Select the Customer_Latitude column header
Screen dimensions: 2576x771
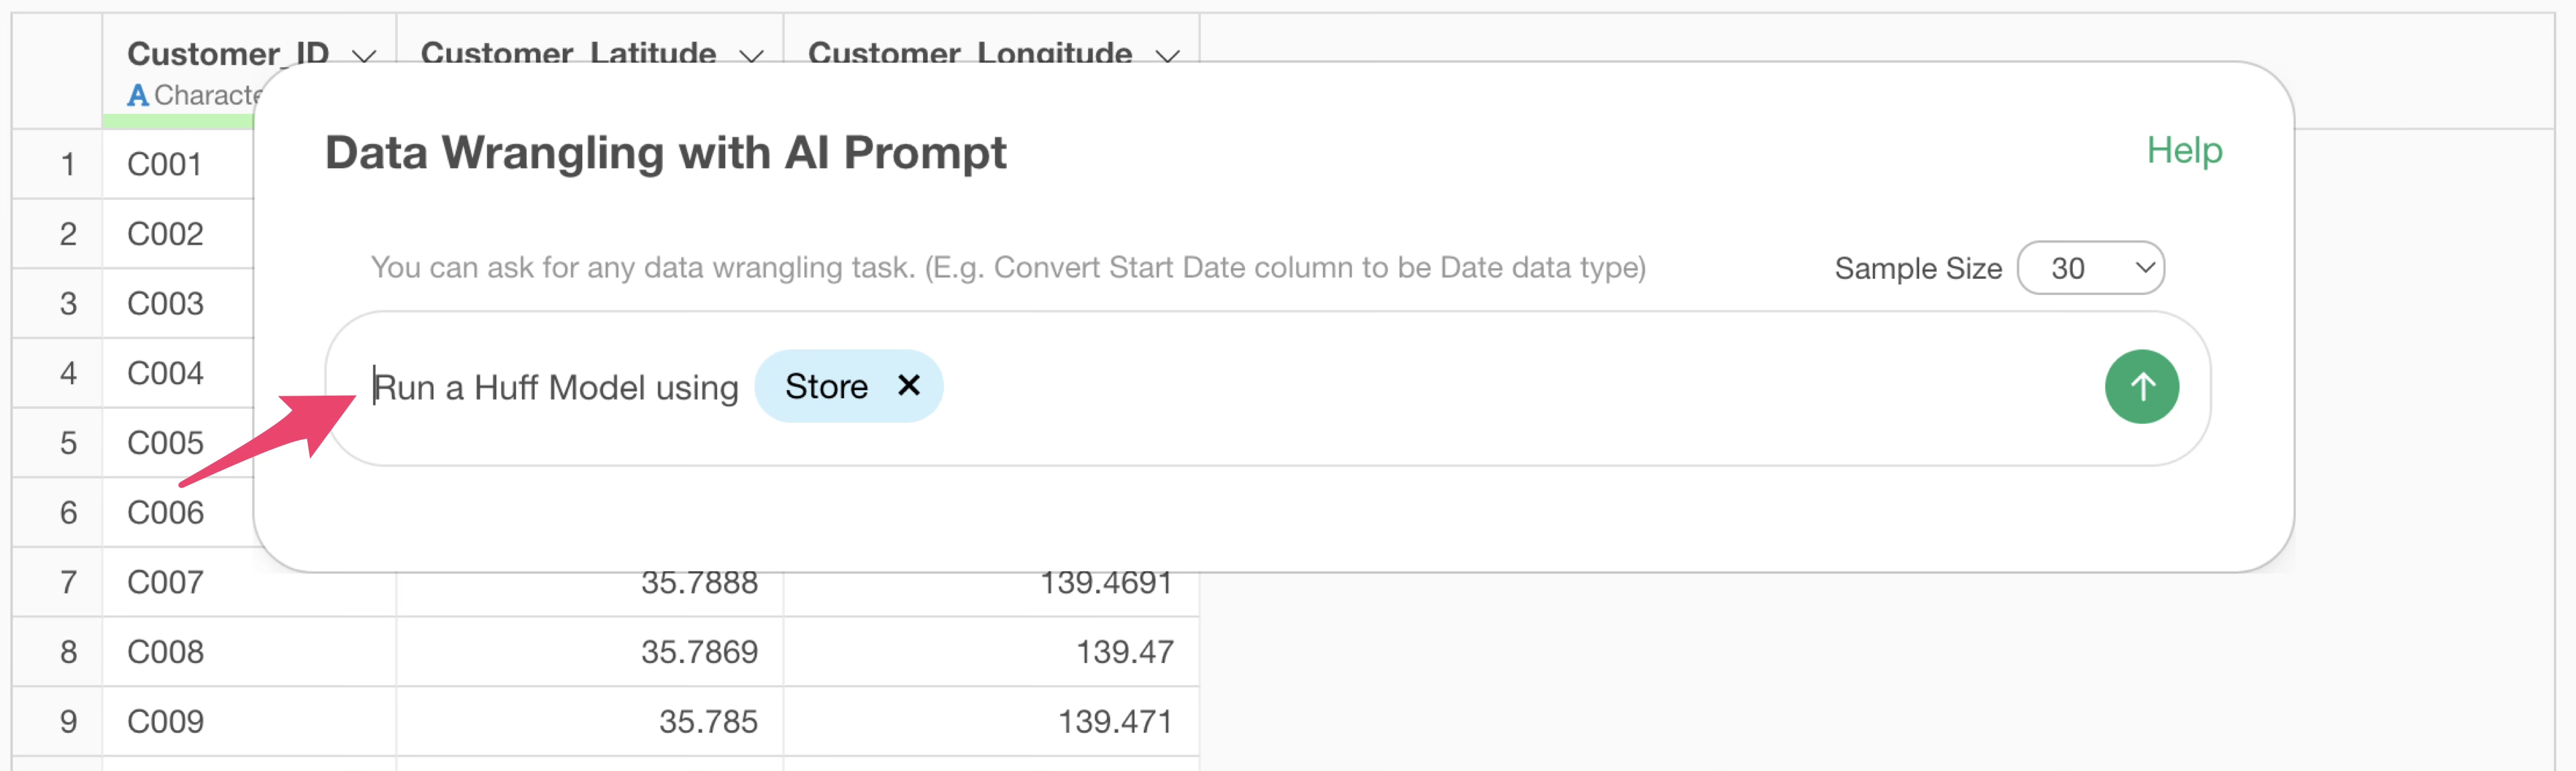(x=568, y=52)
